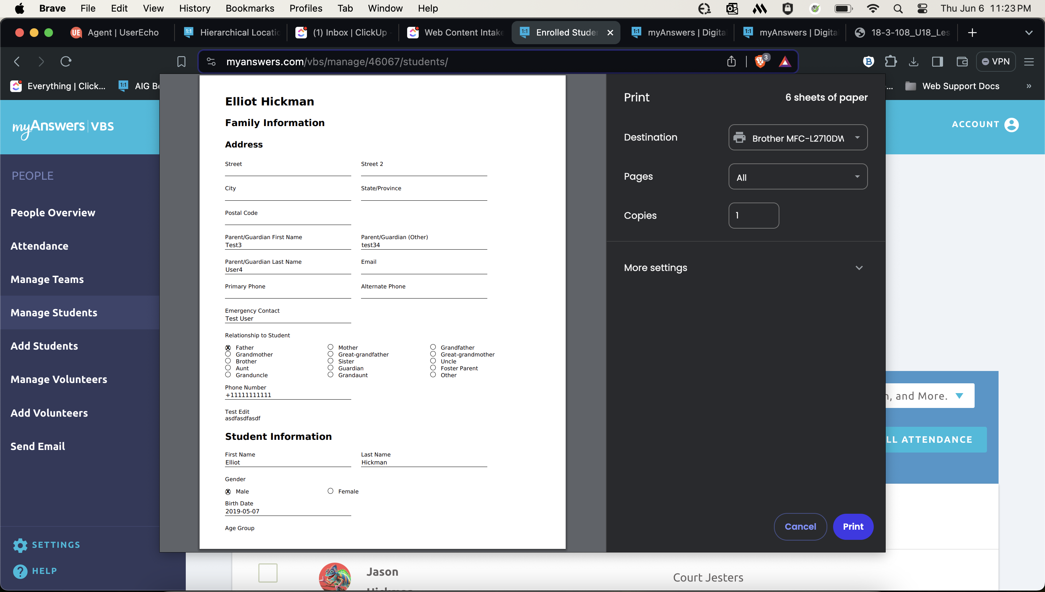The width and height of the screenshot is (1045, 592).
Task: Select the Female gender radio button
Action: click(x=330, y=491)
